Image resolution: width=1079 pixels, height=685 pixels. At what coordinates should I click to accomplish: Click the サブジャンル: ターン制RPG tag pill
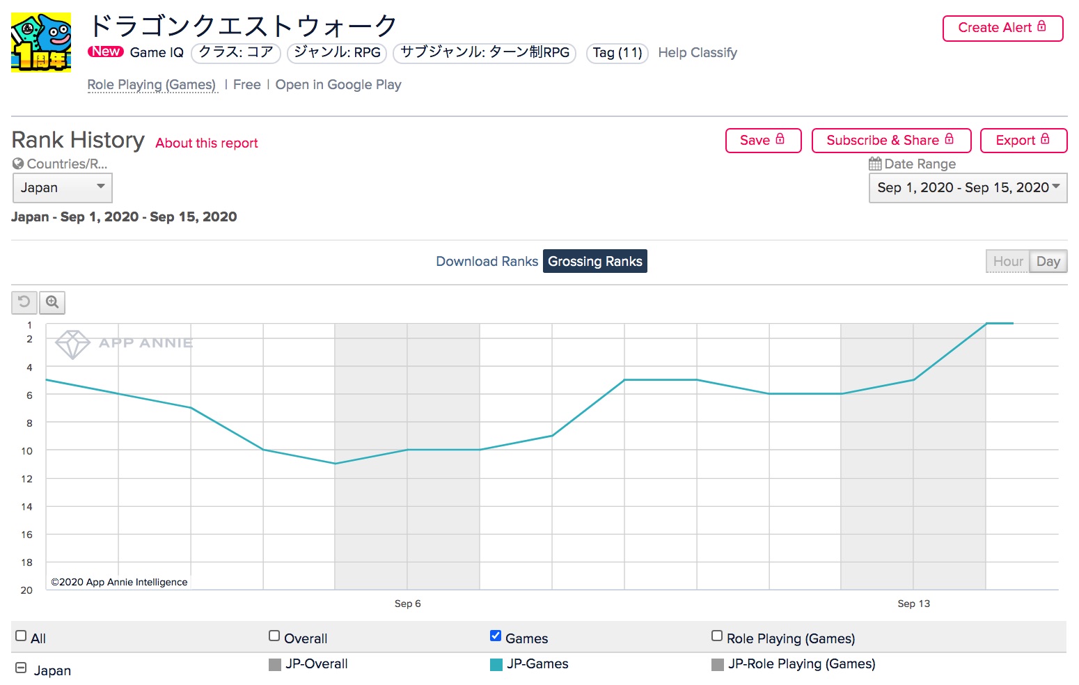coord(485,53)
